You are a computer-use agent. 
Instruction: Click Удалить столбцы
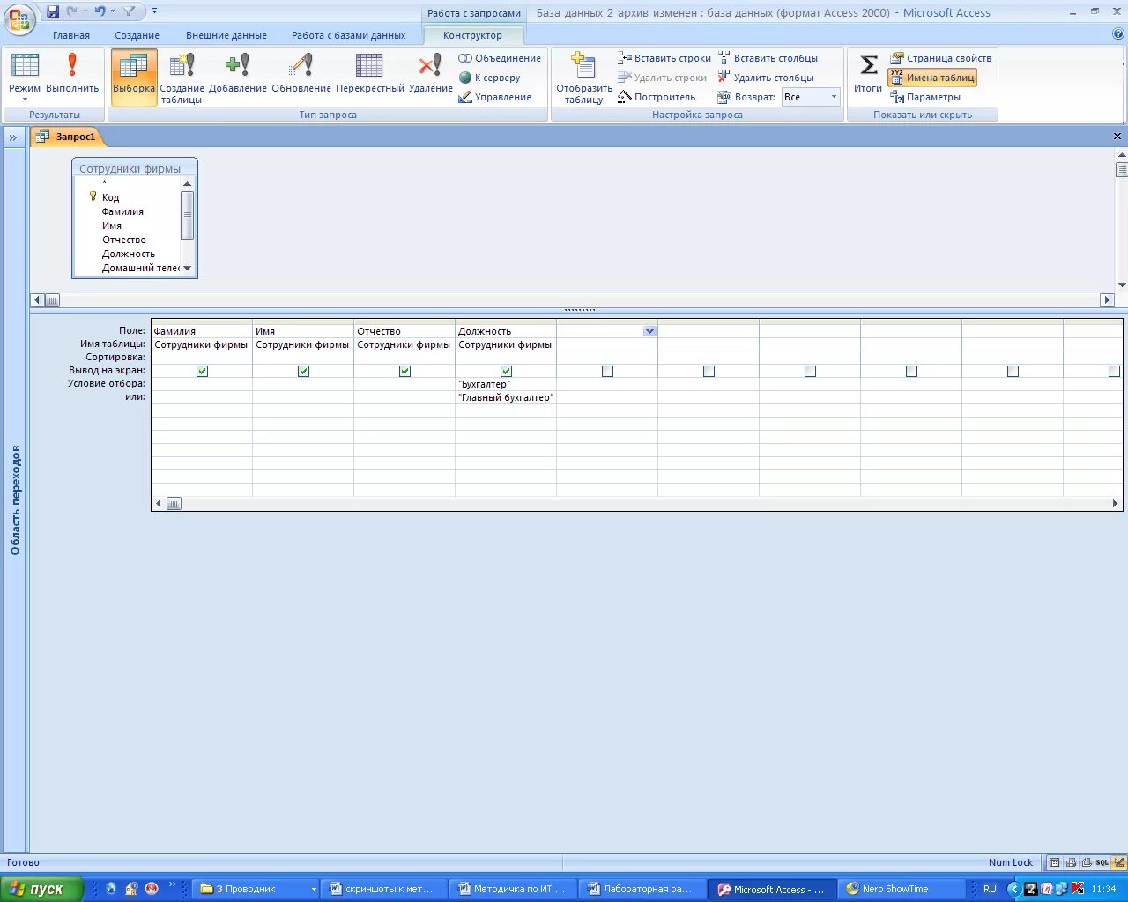[x=766, y=78]
